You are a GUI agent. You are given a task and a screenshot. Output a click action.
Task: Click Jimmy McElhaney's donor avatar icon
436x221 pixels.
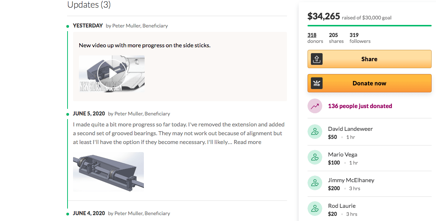tap(315, 183)
